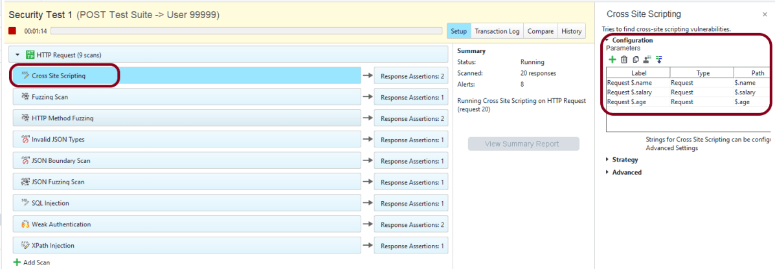
Task: Collapse the Configuration section
Action: point(607,40)
